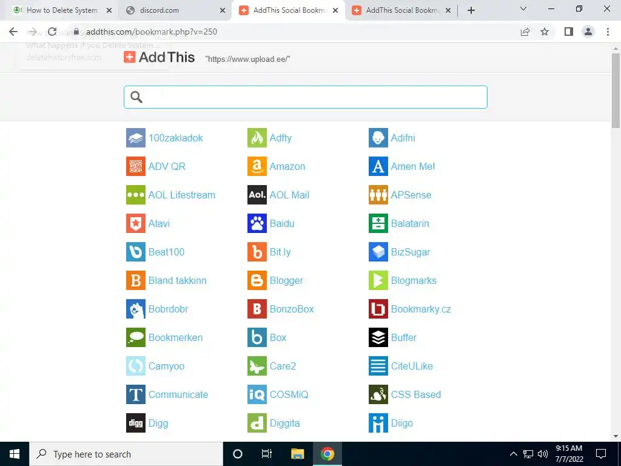Share this page icon in address bar
The height and width of the screenshot is (466, 621).
[x=525, y=32]
